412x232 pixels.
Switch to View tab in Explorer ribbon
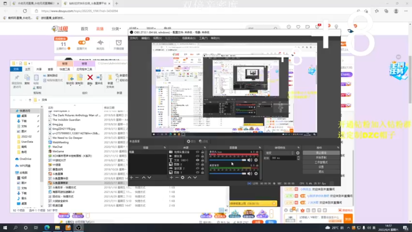point(50,69)
